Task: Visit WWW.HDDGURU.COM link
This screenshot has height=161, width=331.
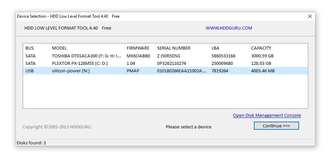Action: (x=229, y=28)
